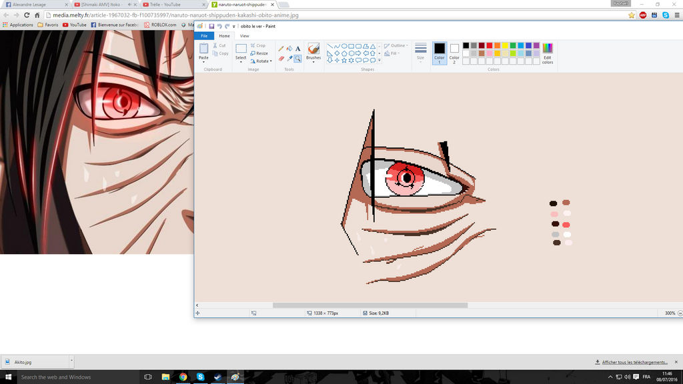Image resolution: width=683 pixels, height=384 pixels.
Task: Open the ROBLOX.com bookmark
Action: [x=160, y=25]
